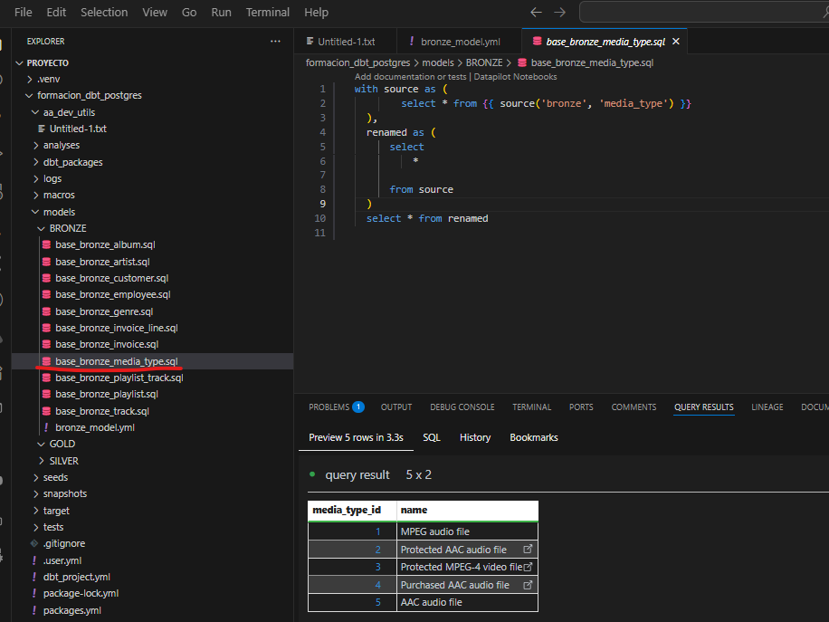Screen dimensions: 829x622
Task: Close the base_bronze_media_type.sql editor tab
Action: 675,42
